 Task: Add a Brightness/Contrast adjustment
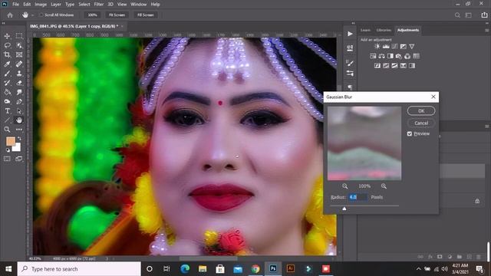377,46
